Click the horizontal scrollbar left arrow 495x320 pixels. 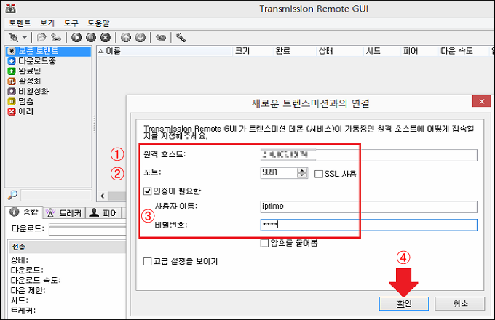tap(103, 196)
